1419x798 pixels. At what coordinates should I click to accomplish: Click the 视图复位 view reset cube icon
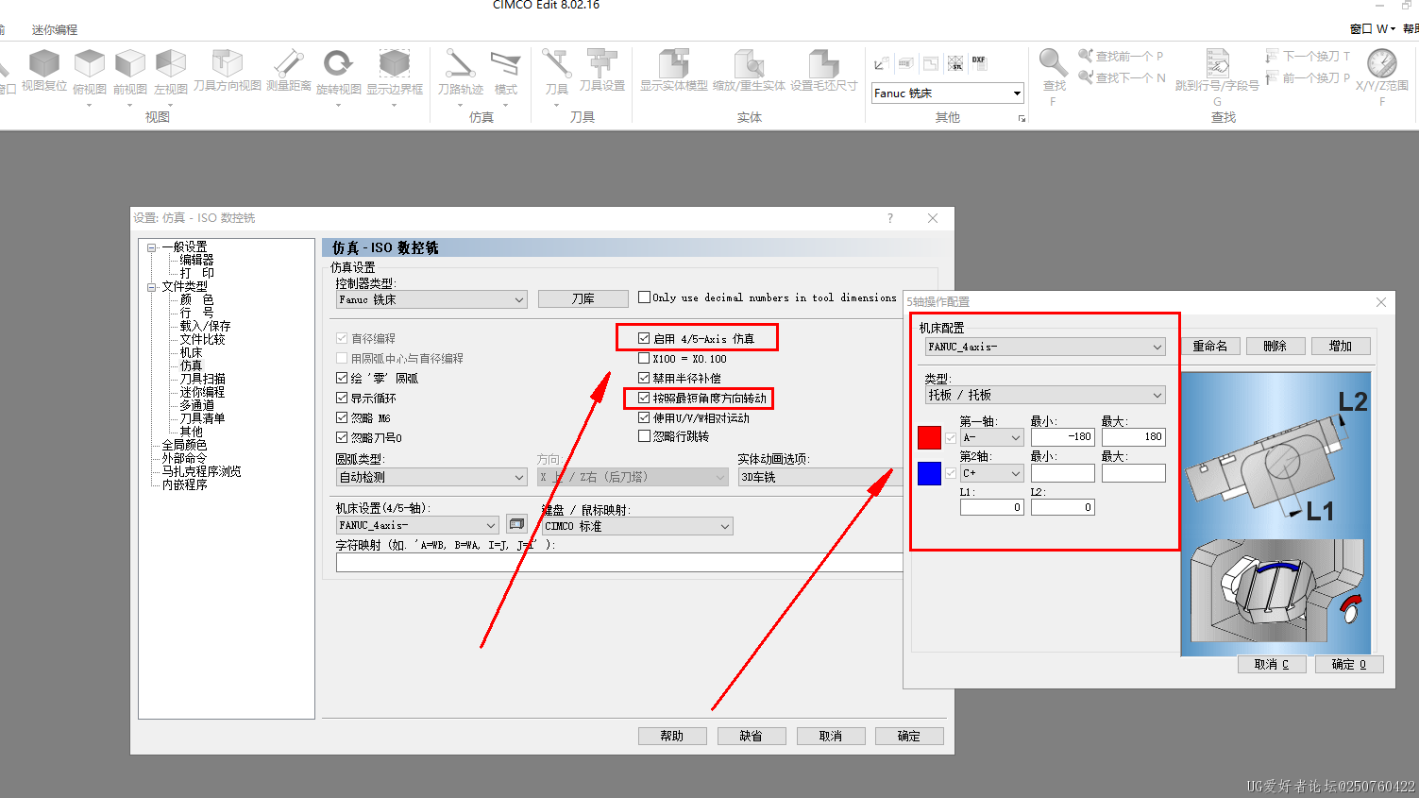pyautogui.click(x=43, y=64)
